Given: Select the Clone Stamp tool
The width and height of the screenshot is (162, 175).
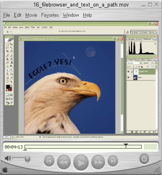Looking at the screenshot, I should (x=7, y=59).
